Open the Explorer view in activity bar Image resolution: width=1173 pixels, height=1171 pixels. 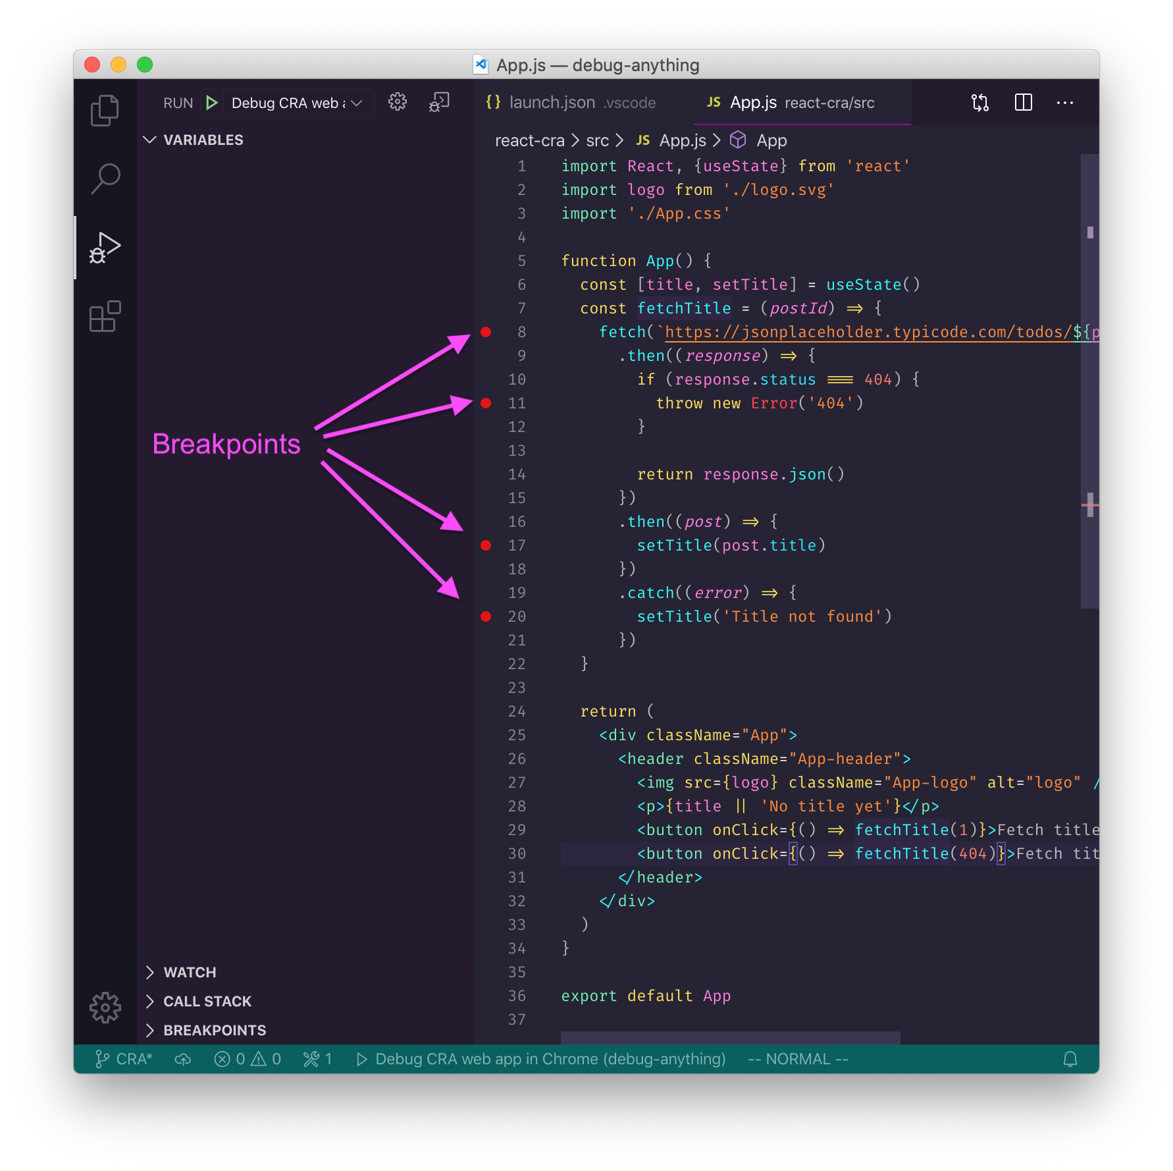point(105,110)
